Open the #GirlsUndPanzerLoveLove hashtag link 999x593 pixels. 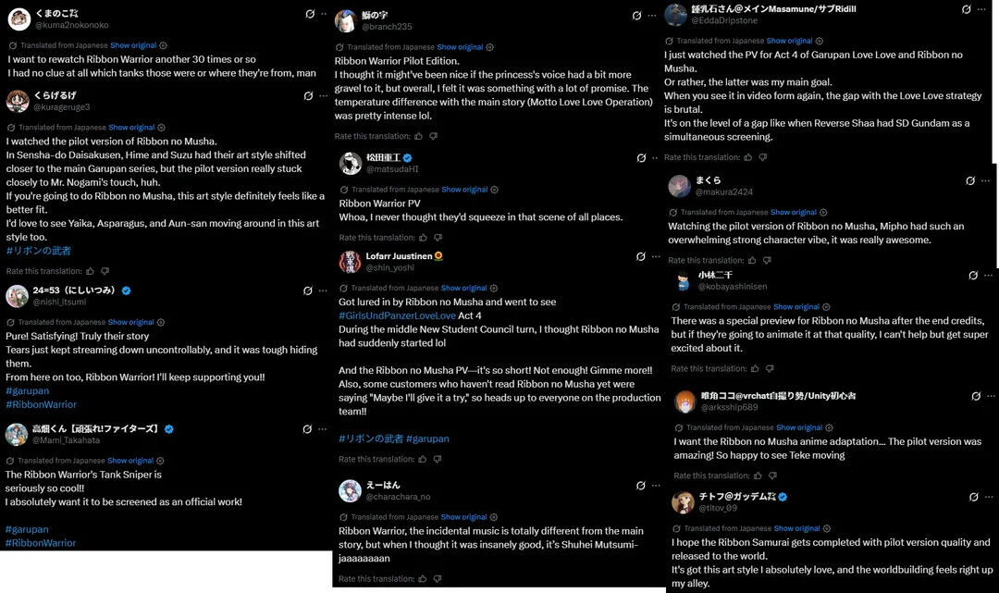pos(397,315)
